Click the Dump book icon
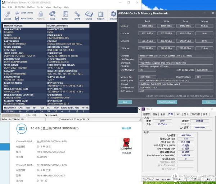 coord(89,14)
